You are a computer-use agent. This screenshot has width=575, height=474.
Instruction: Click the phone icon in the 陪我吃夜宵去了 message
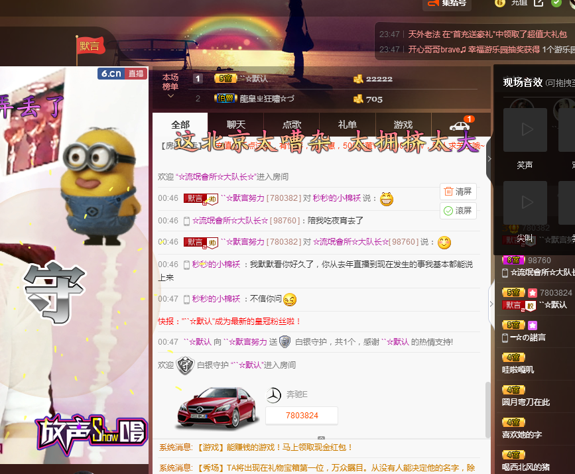pyautogui.click(x=186, y=221)
